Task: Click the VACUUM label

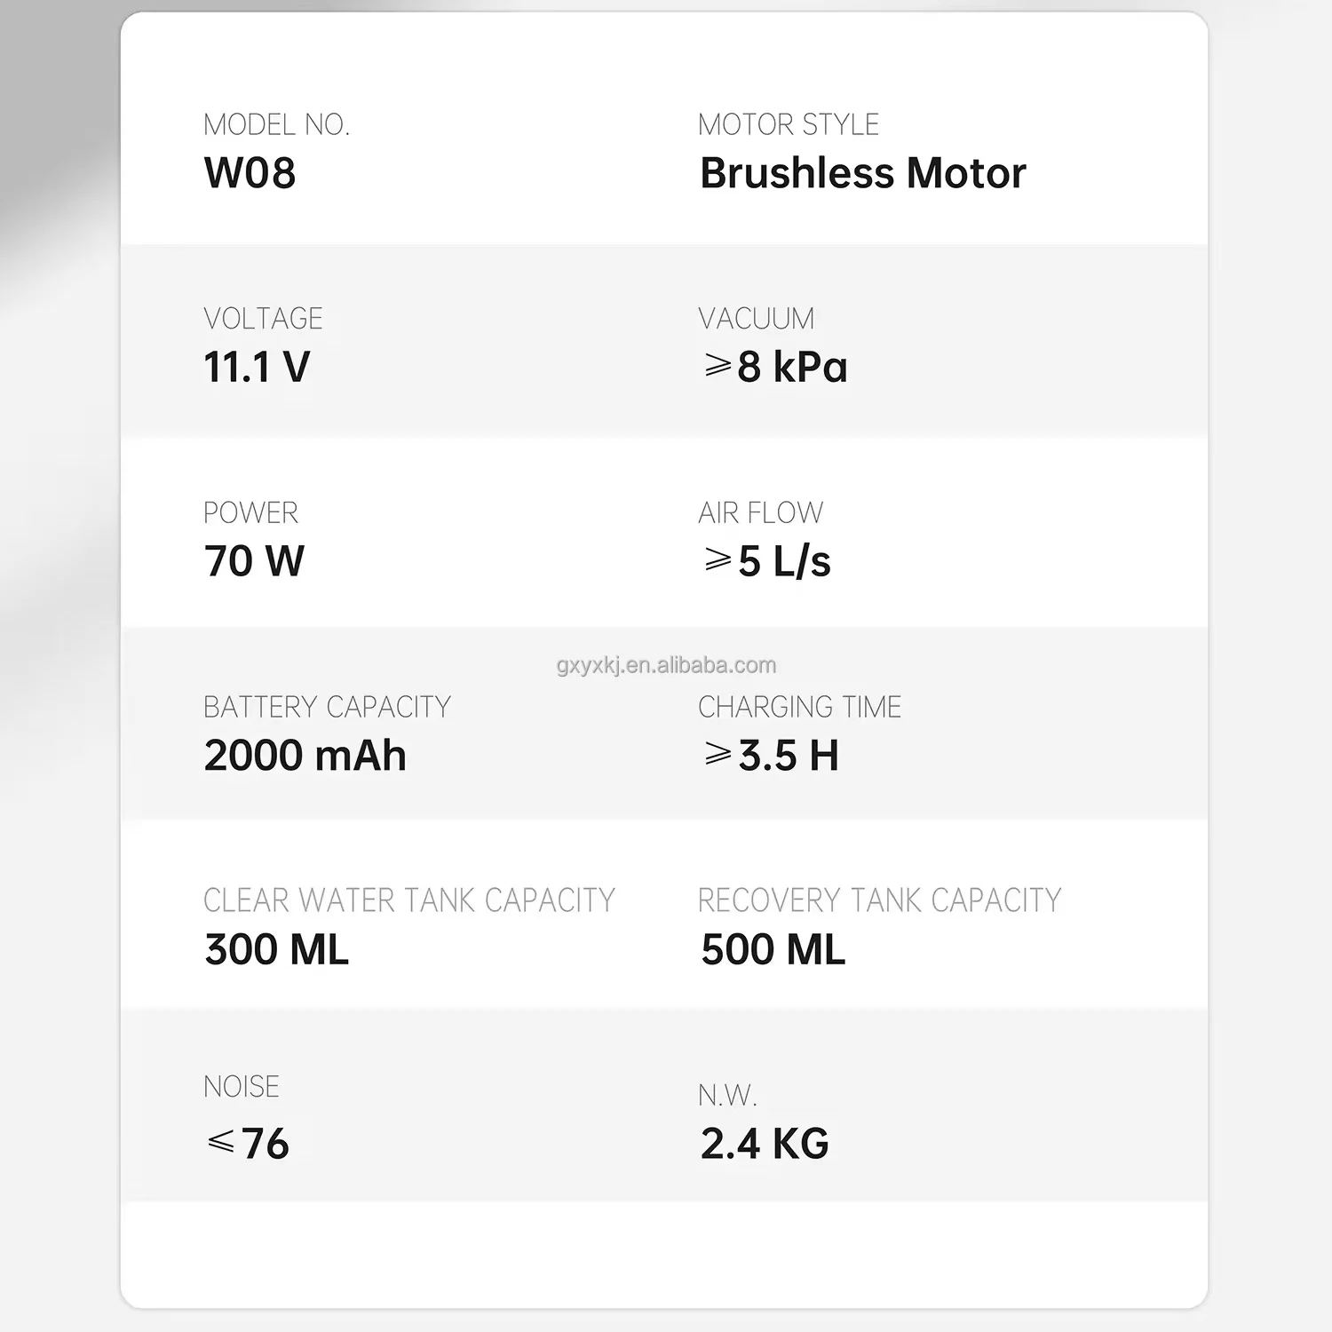Action: 757,319
